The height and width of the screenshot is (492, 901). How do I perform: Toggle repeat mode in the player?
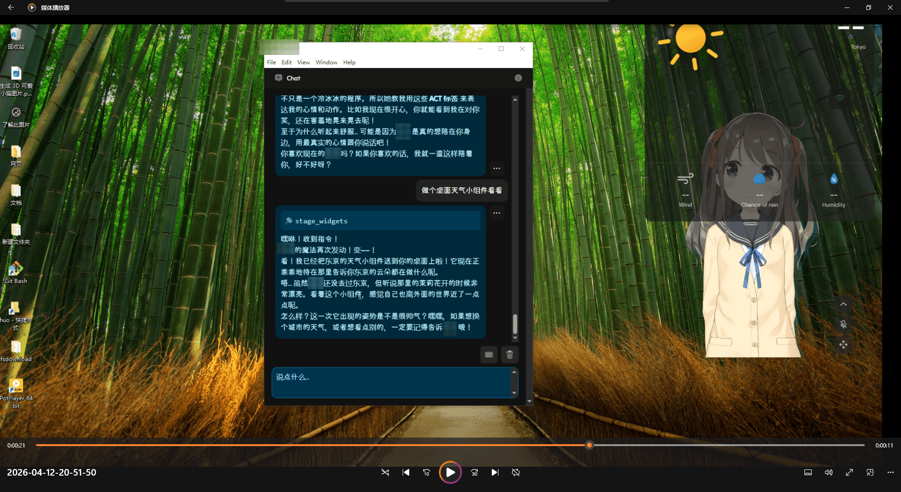point(516,472)
